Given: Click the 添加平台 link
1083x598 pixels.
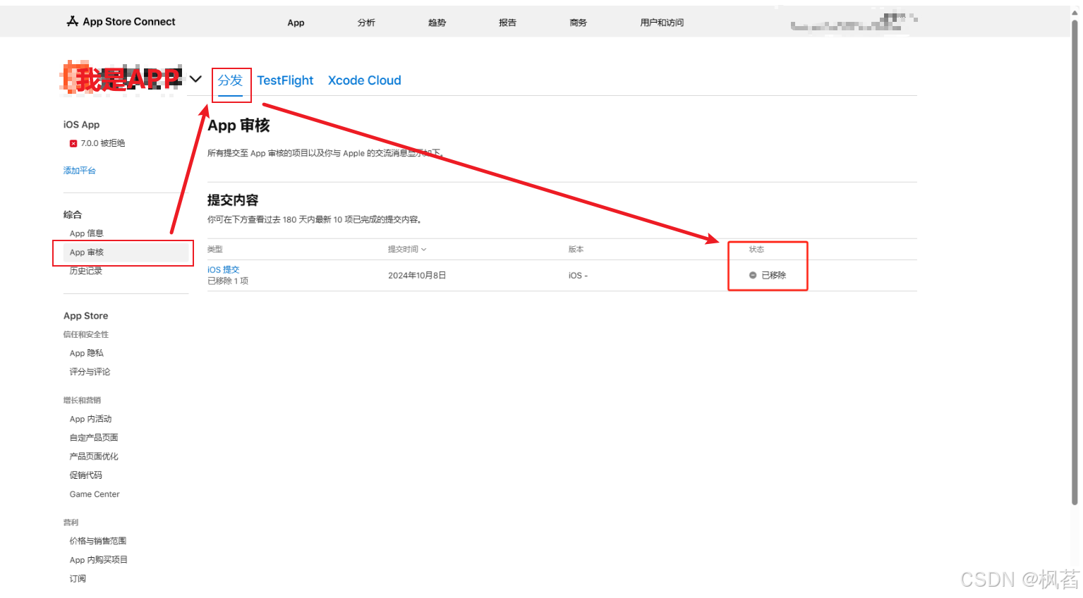Looking at the screenshot, I should point(79,171).
